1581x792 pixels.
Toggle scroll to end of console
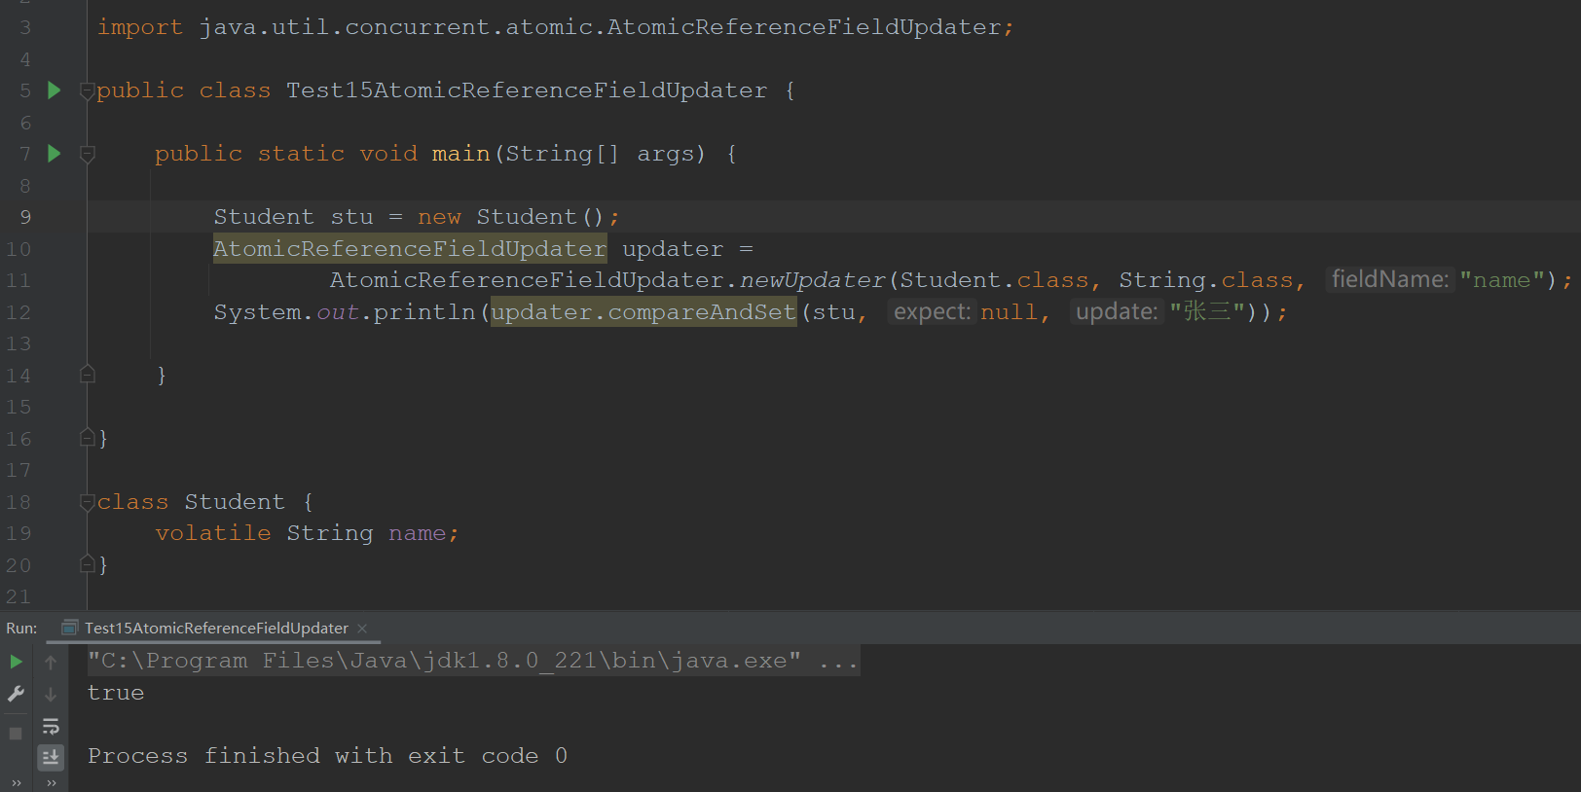[51, 757]
